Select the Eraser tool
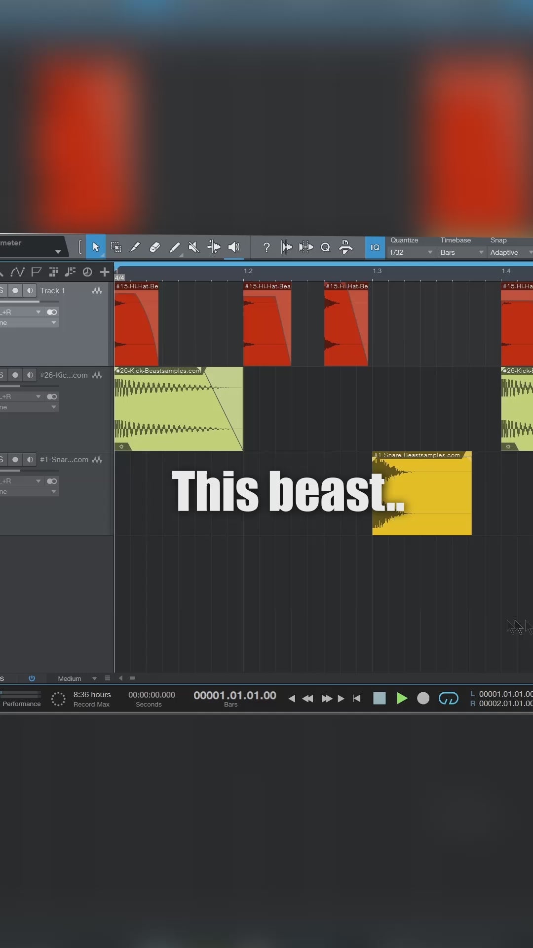The height and width of the screenshot is (948, 533). pyautogui.click(x=154, y=247)
